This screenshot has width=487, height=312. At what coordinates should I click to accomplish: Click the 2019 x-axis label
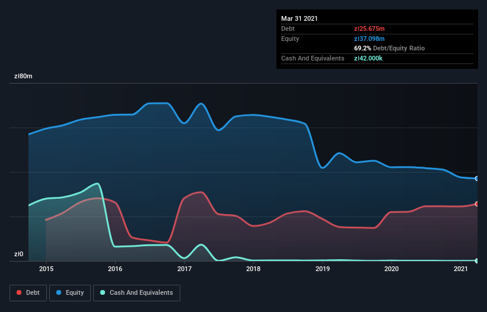pyautogui.click(x=322, y=269)
